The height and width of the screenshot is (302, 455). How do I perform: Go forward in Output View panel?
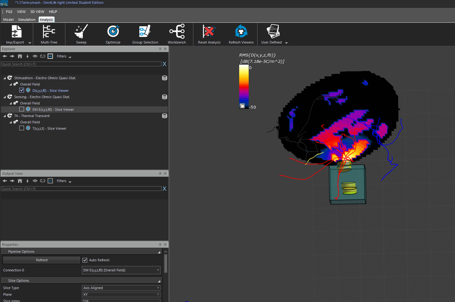[x=12, y=181]
